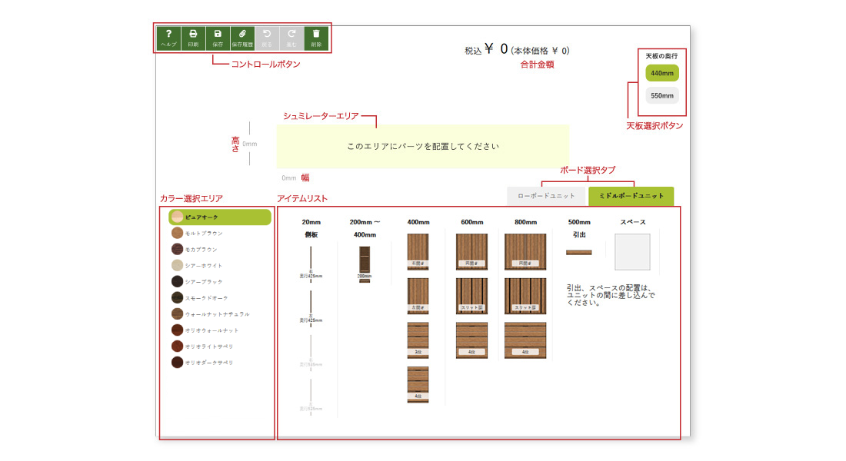Select the 800mm four-drawer unit
Viewport: 846px width, 461px height.
(x=525, y=340)
